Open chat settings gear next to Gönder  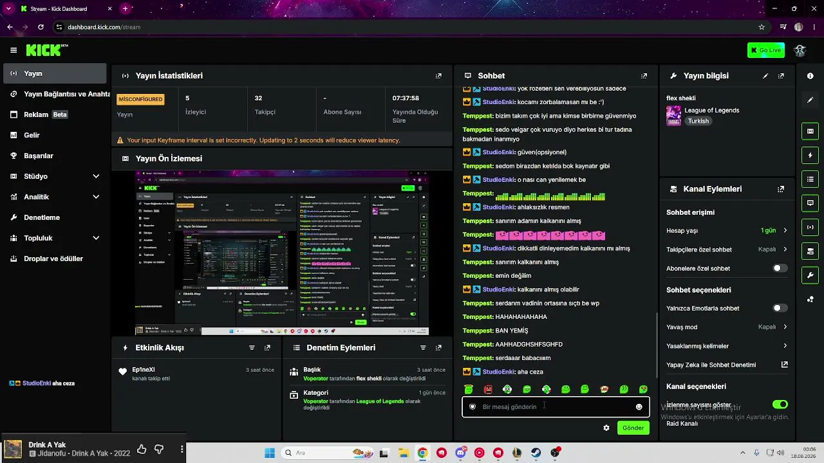tap(606, 428)
